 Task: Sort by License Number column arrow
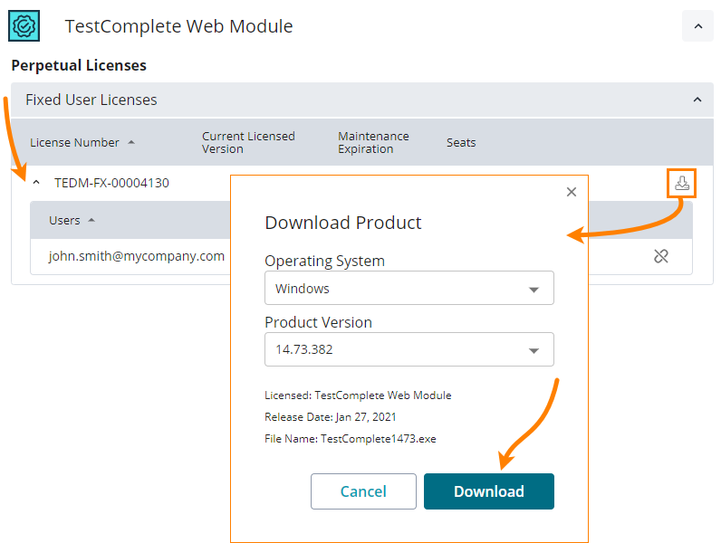pyautogui.click(x=131, y=142)
